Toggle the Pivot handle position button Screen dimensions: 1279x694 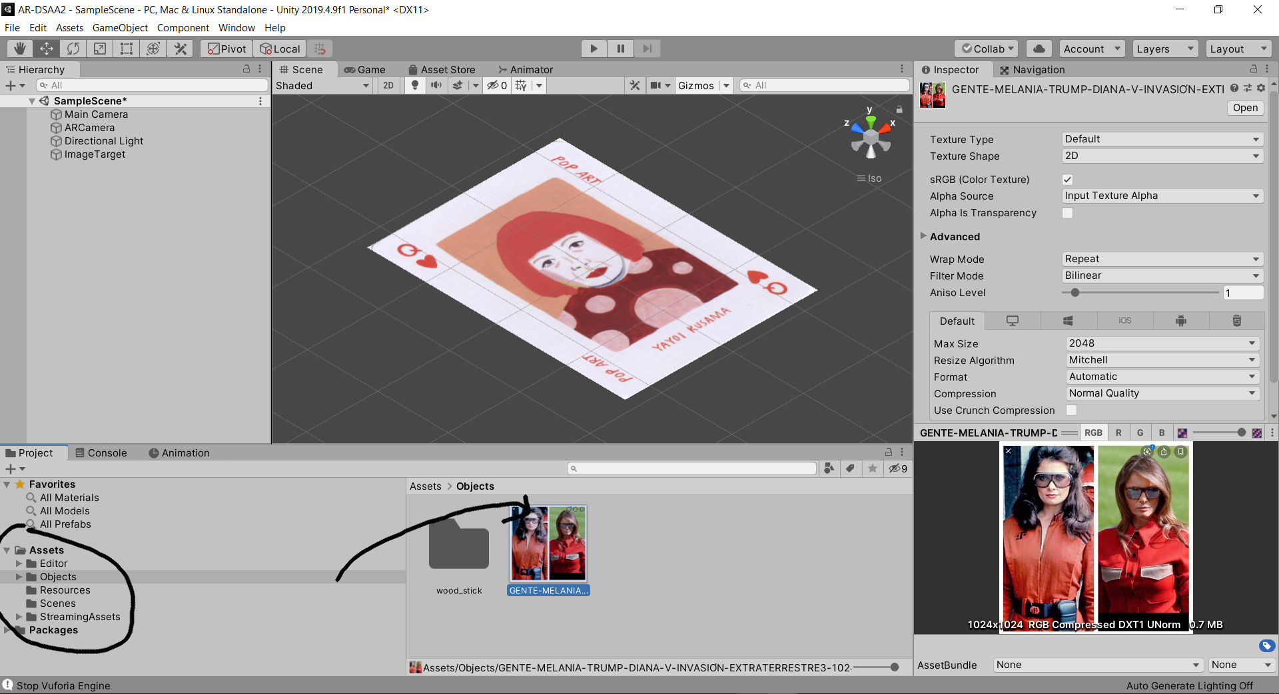pyautogui.click(x=226, y=49)
